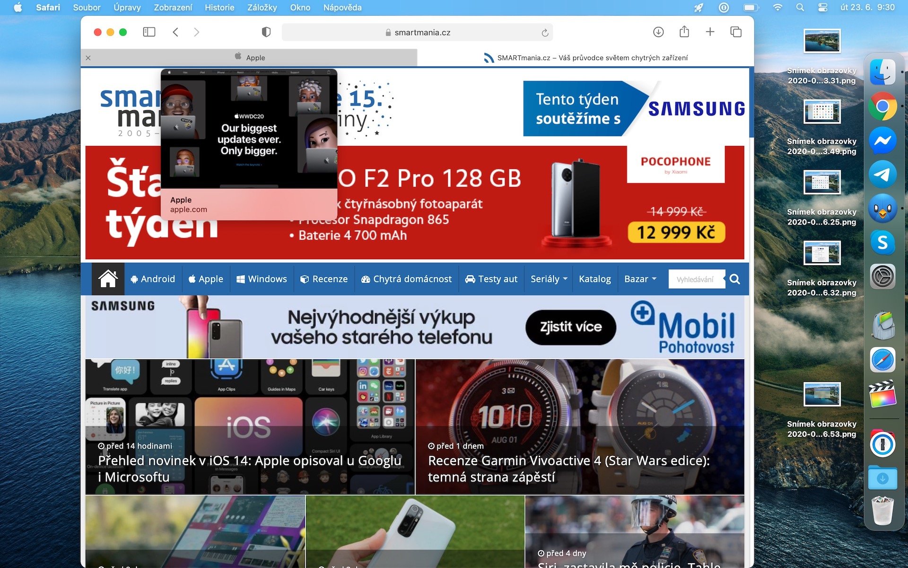Open the Trash in the Dock

[882, 511]
